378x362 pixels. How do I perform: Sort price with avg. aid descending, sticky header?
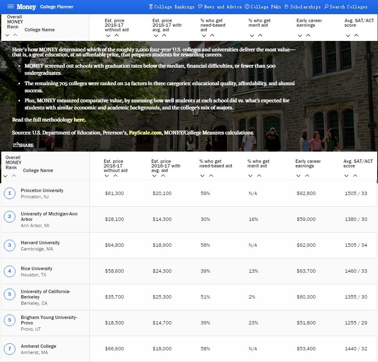click(x=156, y=35)
